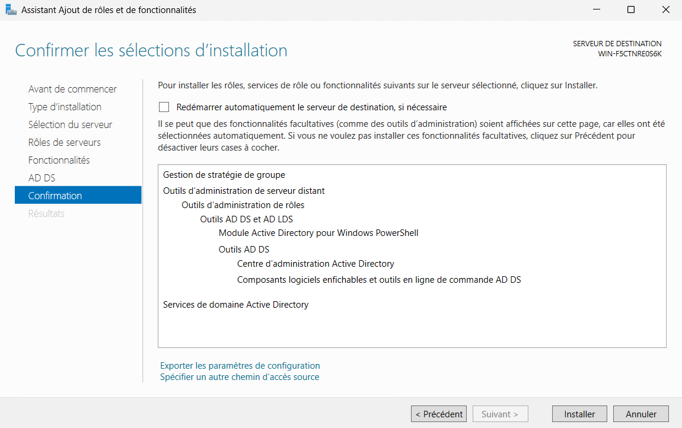Select Services de domaine Active Directory
This screenshot has width=682, height=428.
235,305
